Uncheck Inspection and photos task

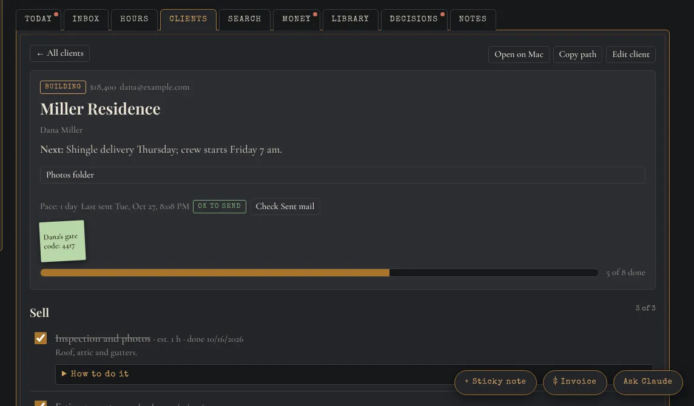click(x=41, y=338)
